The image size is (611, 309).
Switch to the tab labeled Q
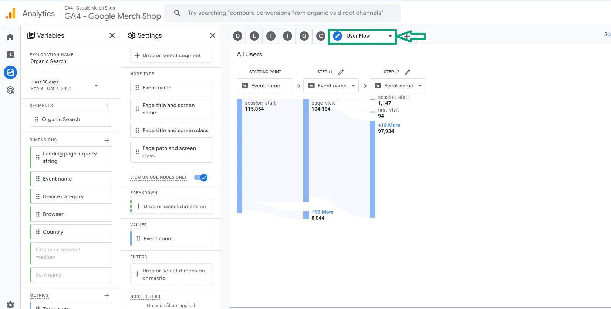[304, 36]
